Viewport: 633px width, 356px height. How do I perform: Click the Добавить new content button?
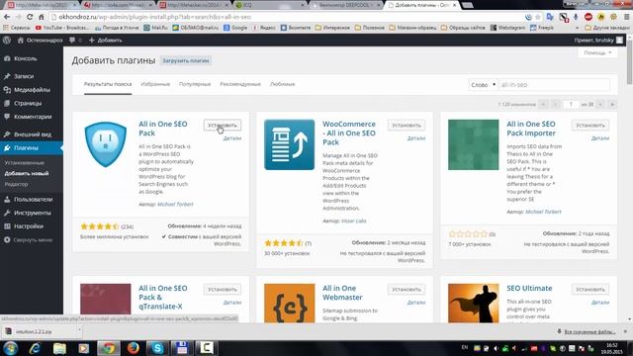pos(106,40)
